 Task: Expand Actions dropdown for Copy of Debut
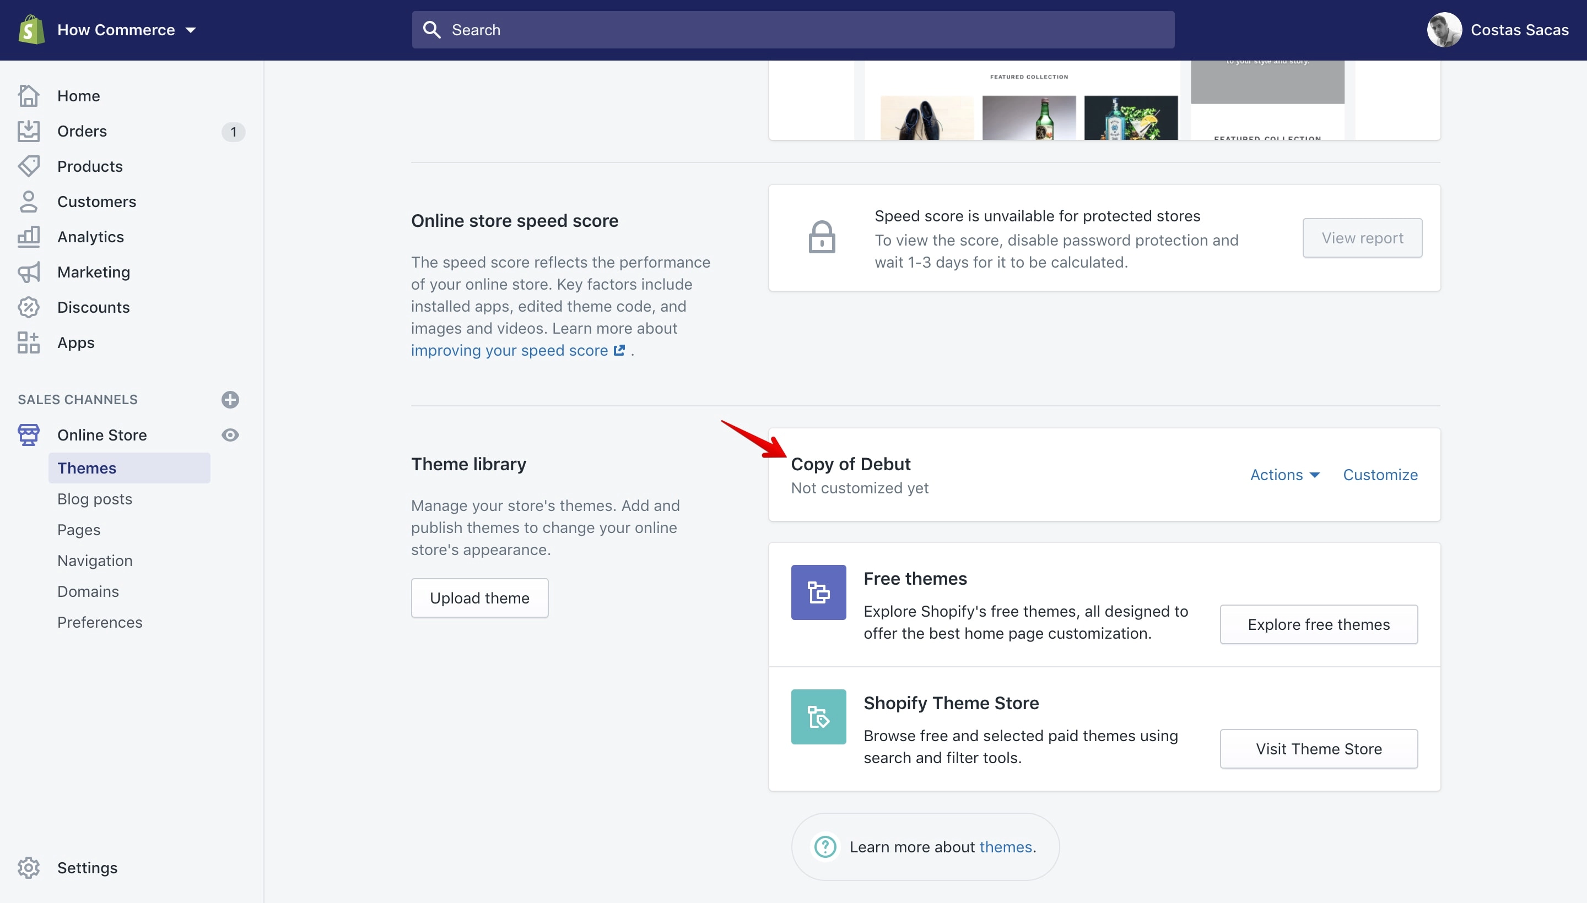coord(1284,475)
